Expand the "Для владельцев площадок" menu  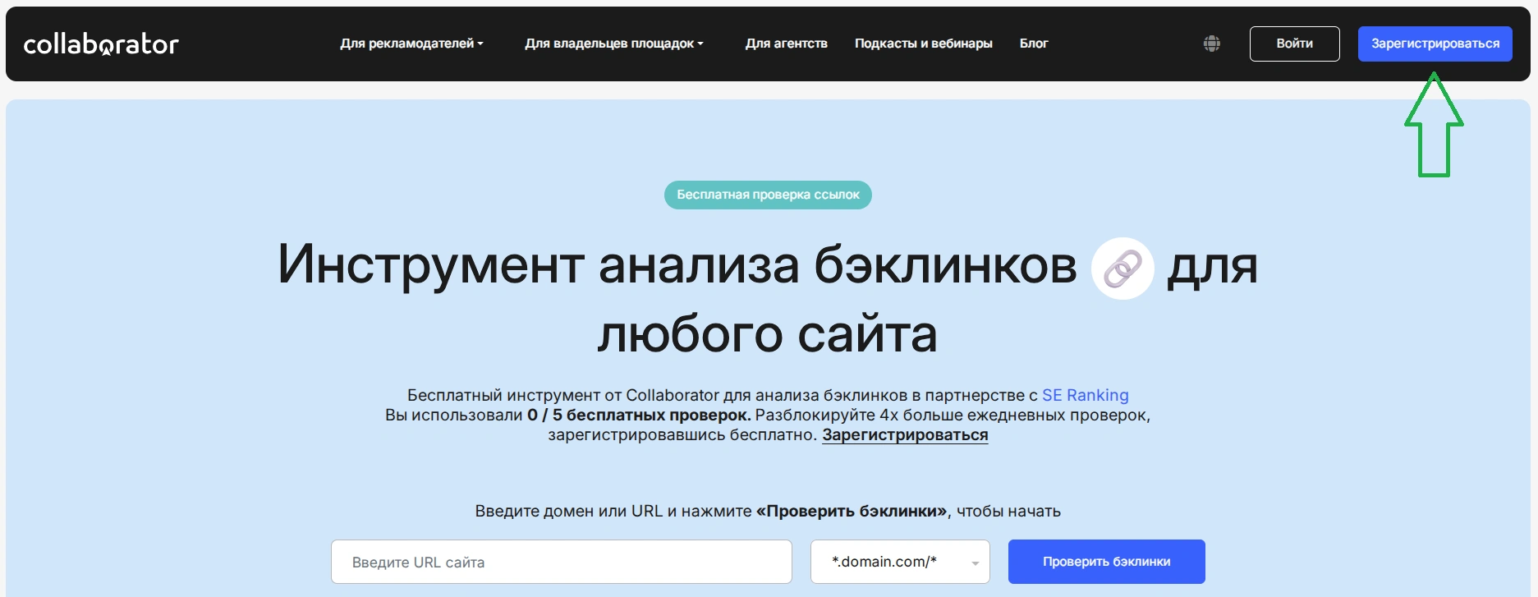[614, 44]
